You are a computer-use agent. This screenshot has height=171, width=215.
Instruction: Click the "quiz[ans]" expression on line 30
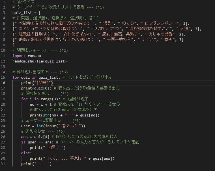pyautogui.click(x=104, y=158)
